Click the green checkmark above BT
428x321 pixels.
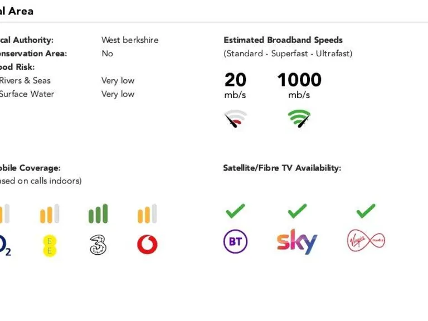pos(235,211)
